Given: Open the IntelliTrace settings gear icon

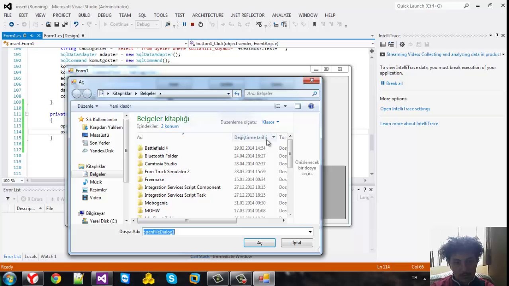Looking at the screenshot, I should (x=402, y=44).
